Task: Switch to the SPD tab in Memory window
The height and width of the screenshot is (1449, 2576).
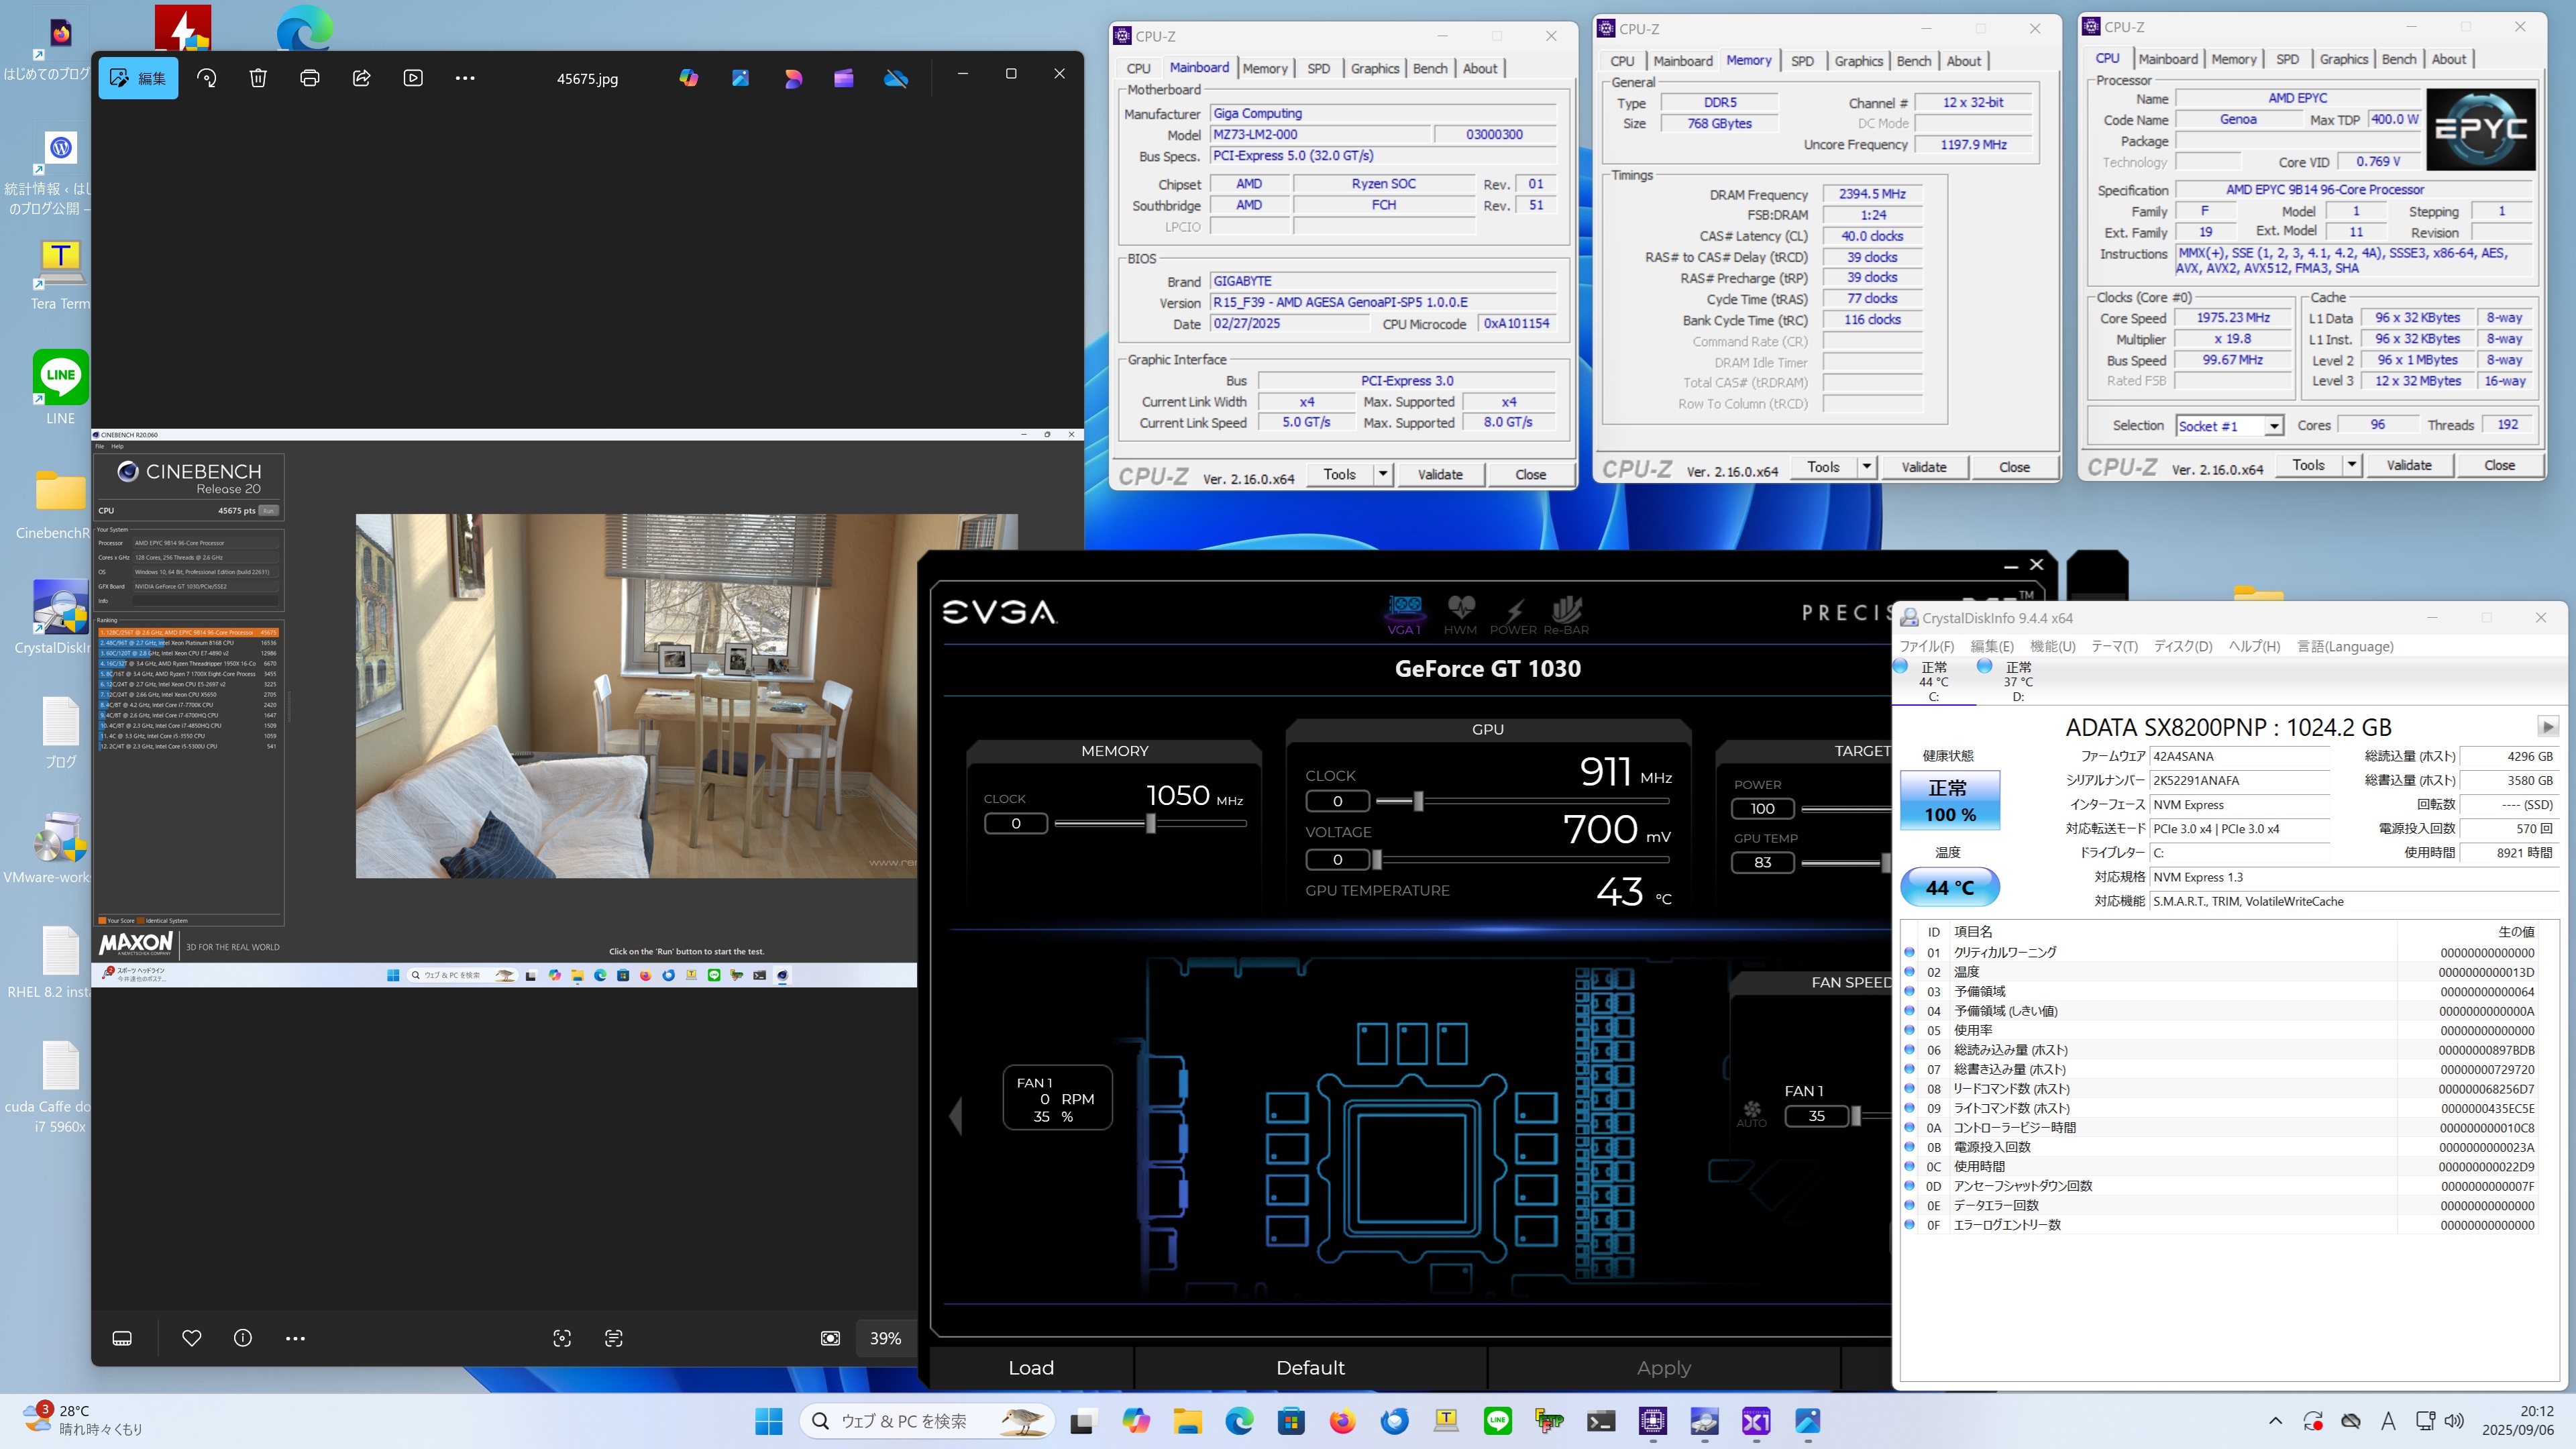Action: [x=1802, y=61]
